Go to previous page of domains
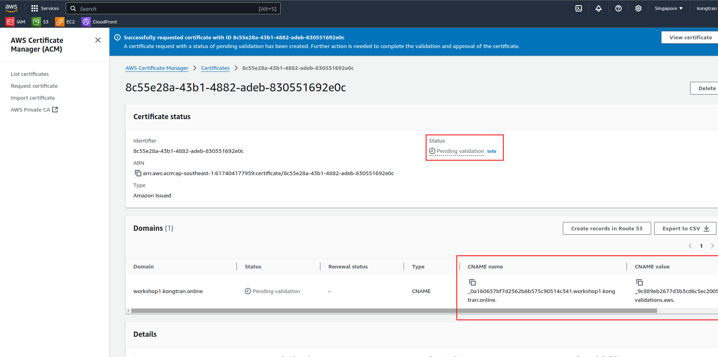This screenshot has width=718, height=357. 690,246
